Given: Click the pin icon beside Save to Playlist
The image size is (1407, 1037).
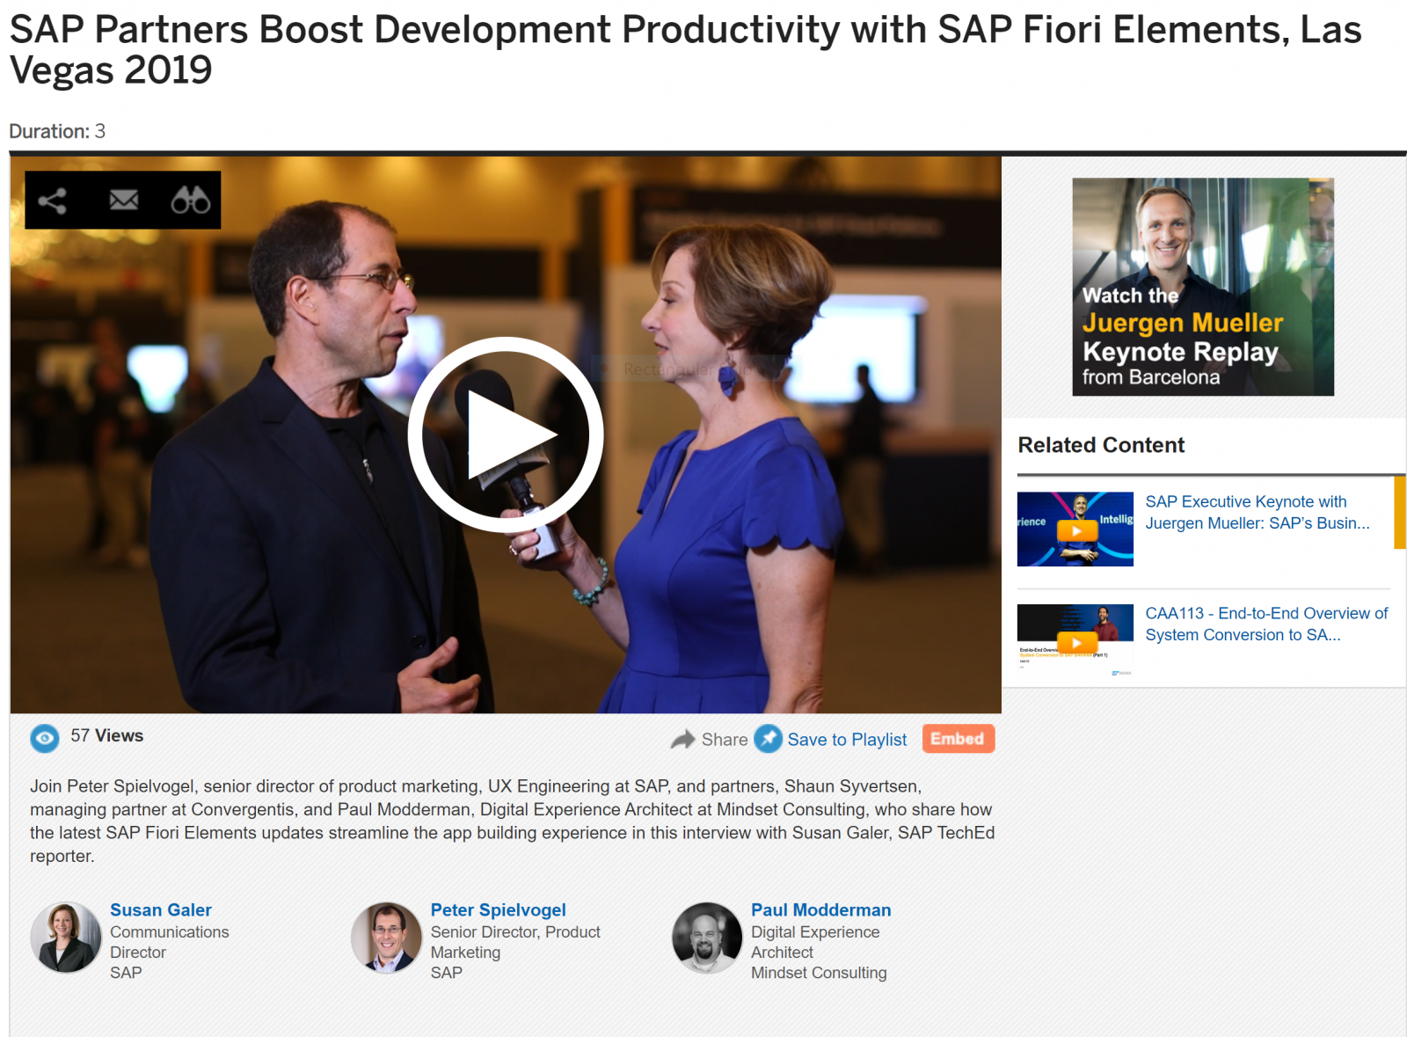Looking at the screenshot, I should (769, 739).
